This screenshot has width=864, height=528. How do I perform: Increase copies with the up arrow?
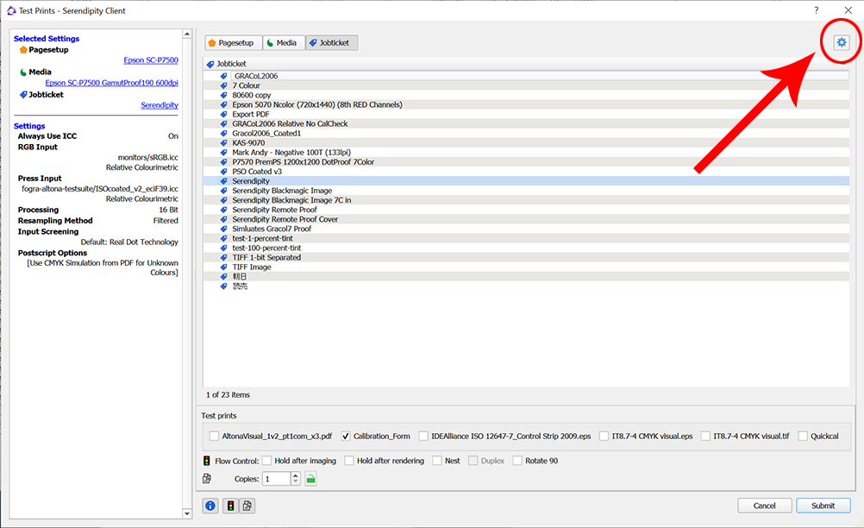point(296,475)
